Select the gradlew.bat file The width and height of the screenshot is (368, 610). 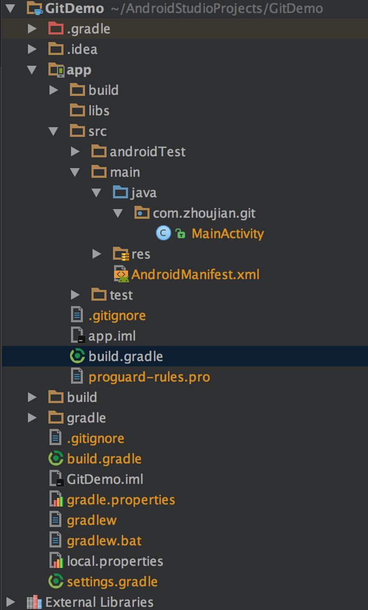104,540
